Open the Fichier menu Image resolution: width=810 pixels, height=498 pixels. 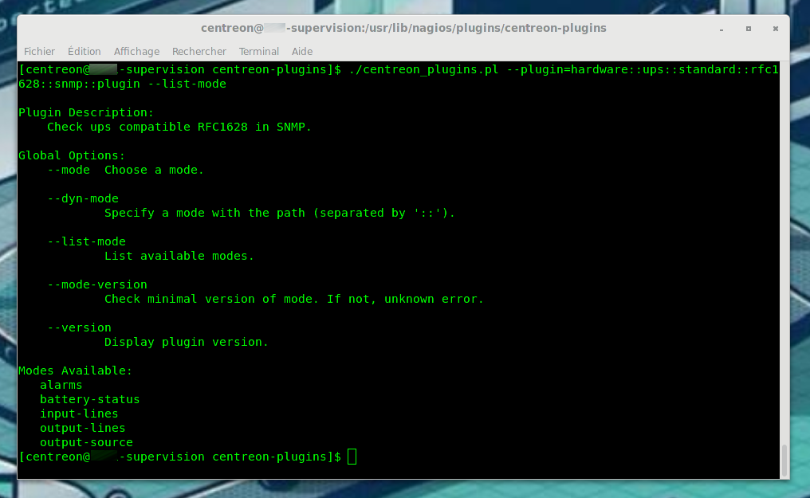click(39, 51)
